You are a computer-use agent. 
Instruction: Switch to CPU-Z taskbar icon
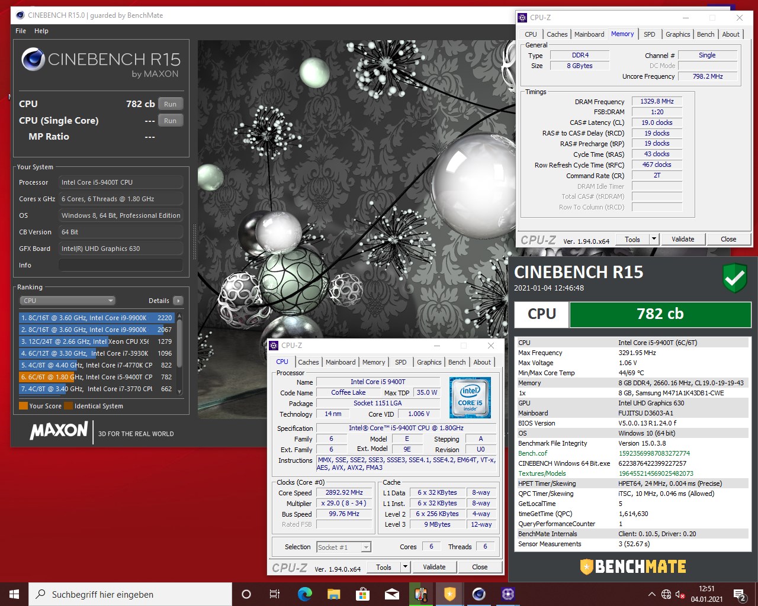pyautogui.click(x=508, y=594)
